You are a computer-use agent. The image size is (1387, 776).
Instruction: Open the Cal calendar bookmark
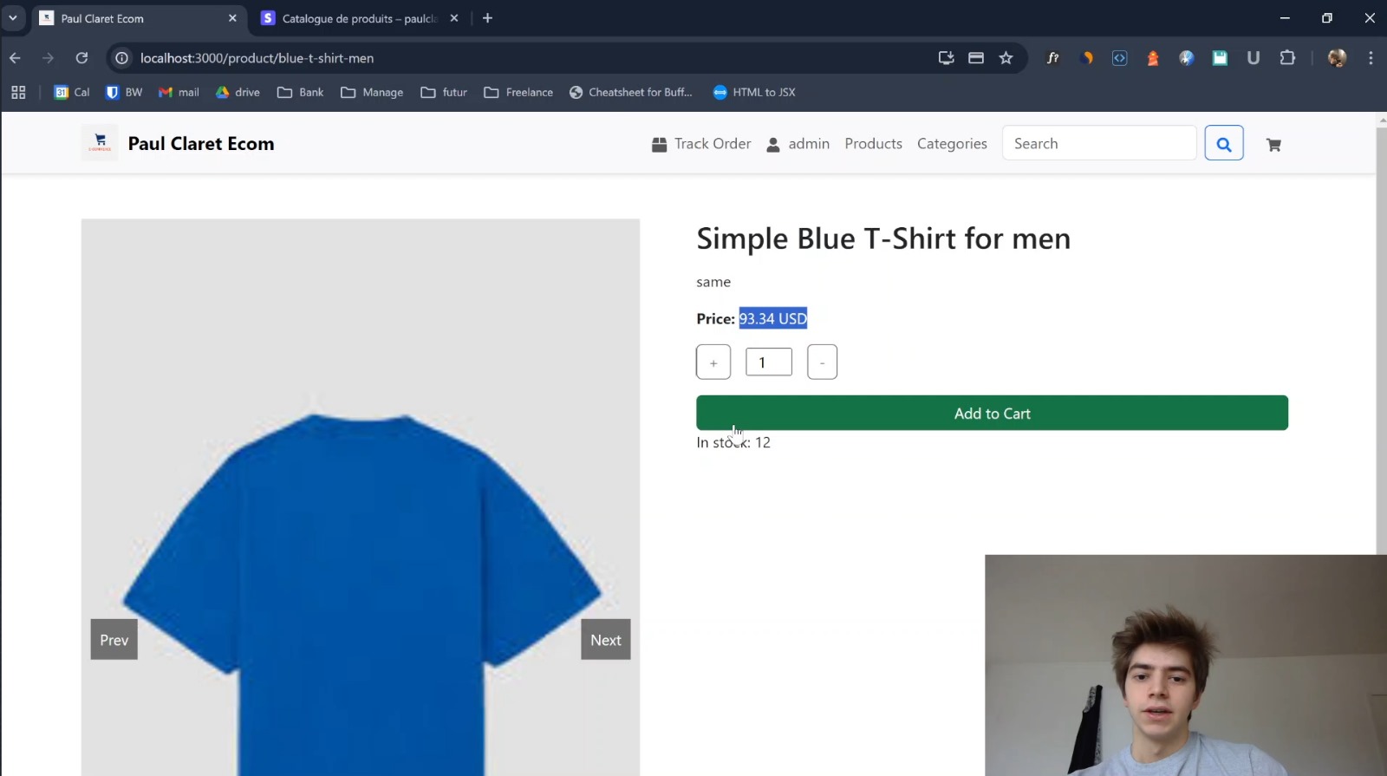[x=72, y=92]
